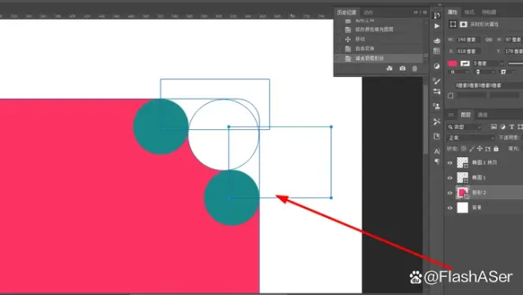The image size is (523, 295).
Task: Click the link width and height chain icon
Action: pyautogui.click(x=489, y=40)
